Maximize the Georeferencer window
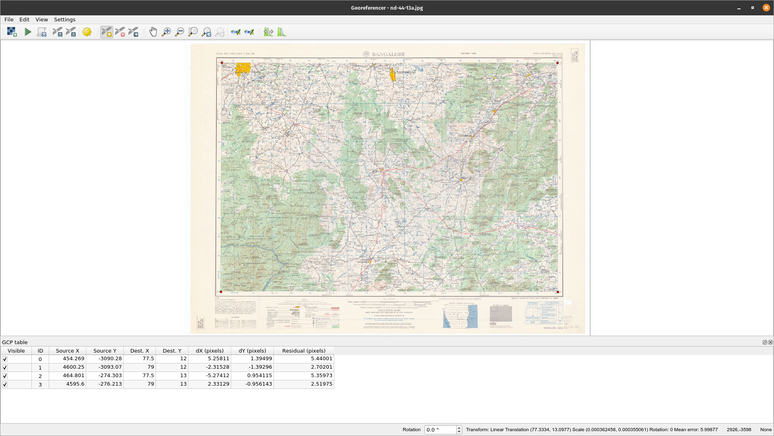Image resolution: width=774 pixels, height=436 pixels. point(752,8)
